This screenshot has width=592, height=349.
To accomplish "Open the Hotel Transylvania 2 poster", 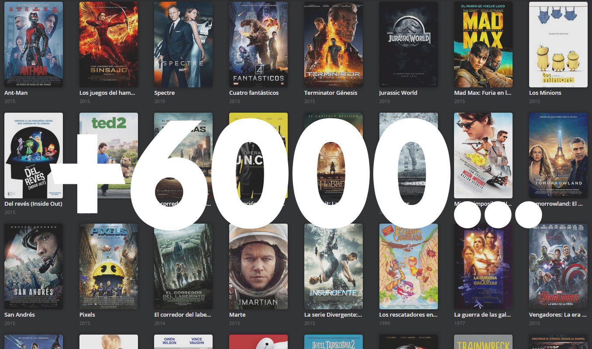I will (x=334, y=342).
